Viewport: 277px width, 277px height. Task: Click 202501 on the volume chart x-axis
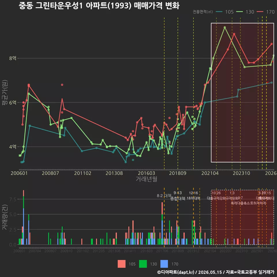pyautogui.click(x=257, y=251)
